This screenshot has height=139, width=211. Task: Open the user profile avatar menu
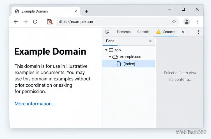[187, 22]
